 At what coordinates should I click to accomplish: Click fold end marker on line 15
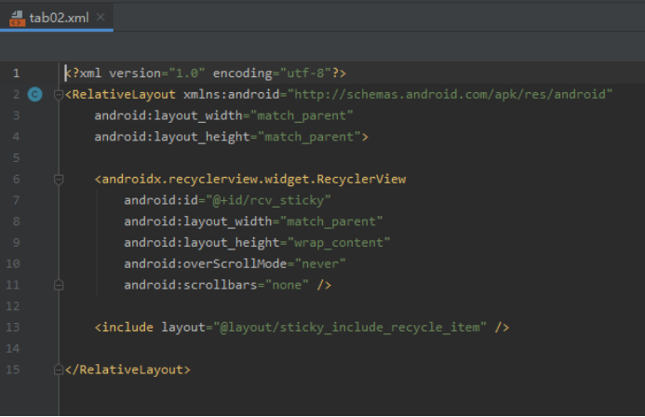click(59, 370)
